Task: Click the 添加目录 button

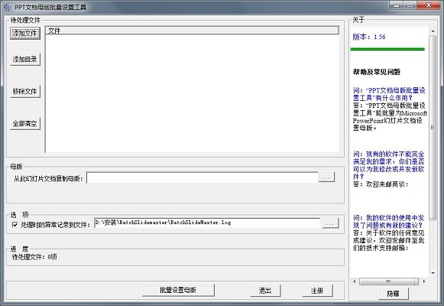Action: tap(25, 59)
